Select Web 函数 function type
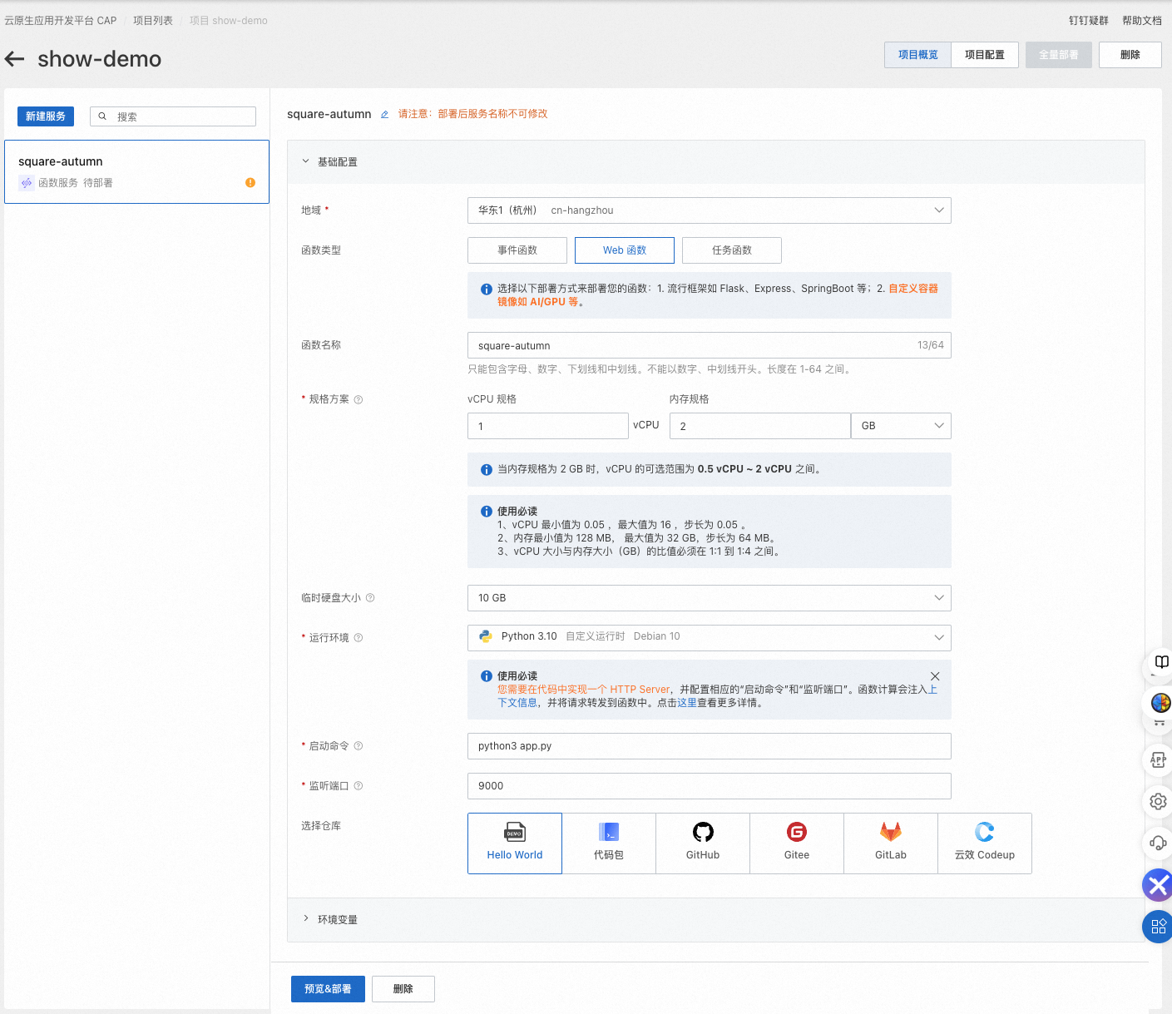1172x1014 pixels. 625,250
